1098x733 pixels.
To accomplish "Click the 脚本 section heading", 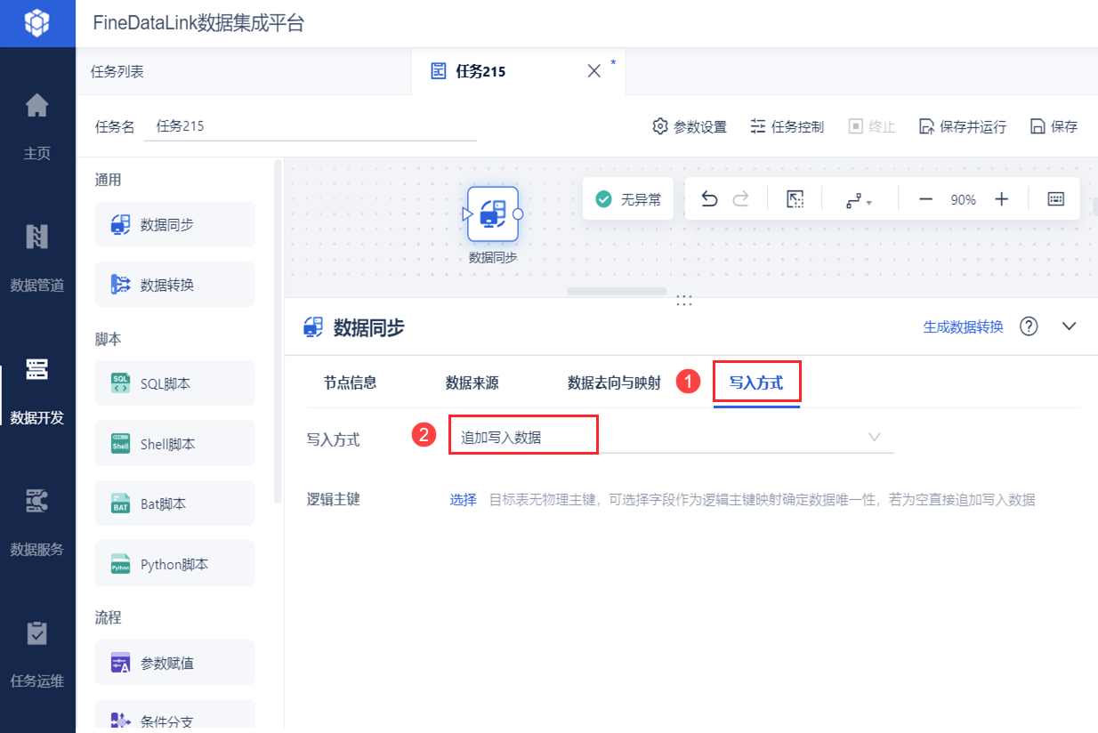I will 109,339.
